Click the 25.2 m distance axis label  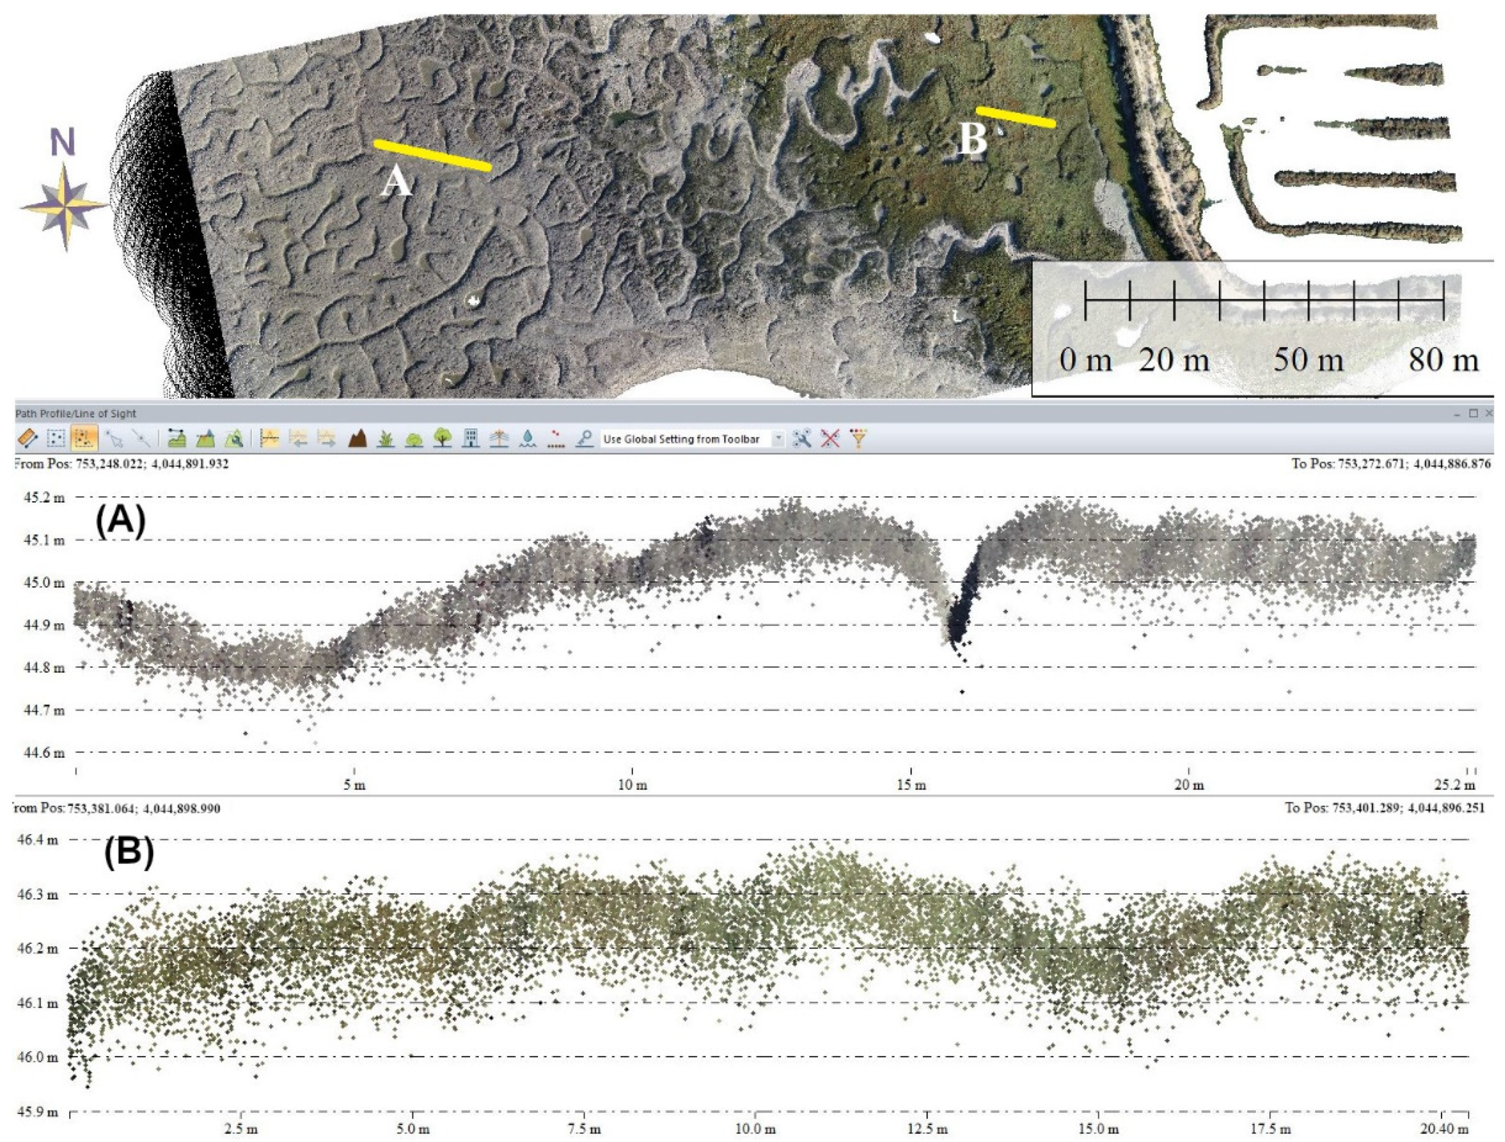pos(1455,785)
